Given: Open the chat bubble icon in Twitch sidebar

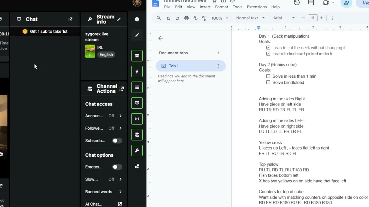Looking at the screenshot, I should pos(137,103).
